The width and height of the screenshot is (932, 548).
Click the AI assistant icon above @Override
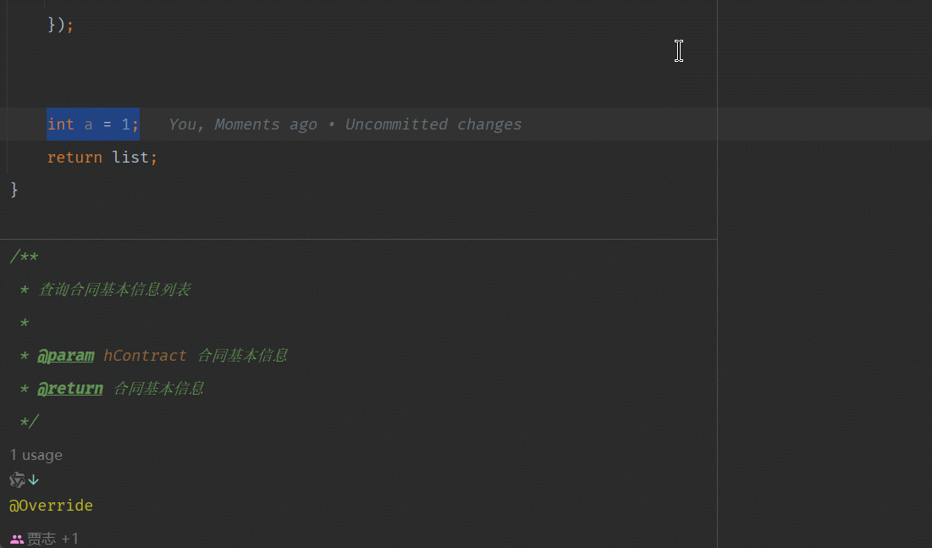17,480
